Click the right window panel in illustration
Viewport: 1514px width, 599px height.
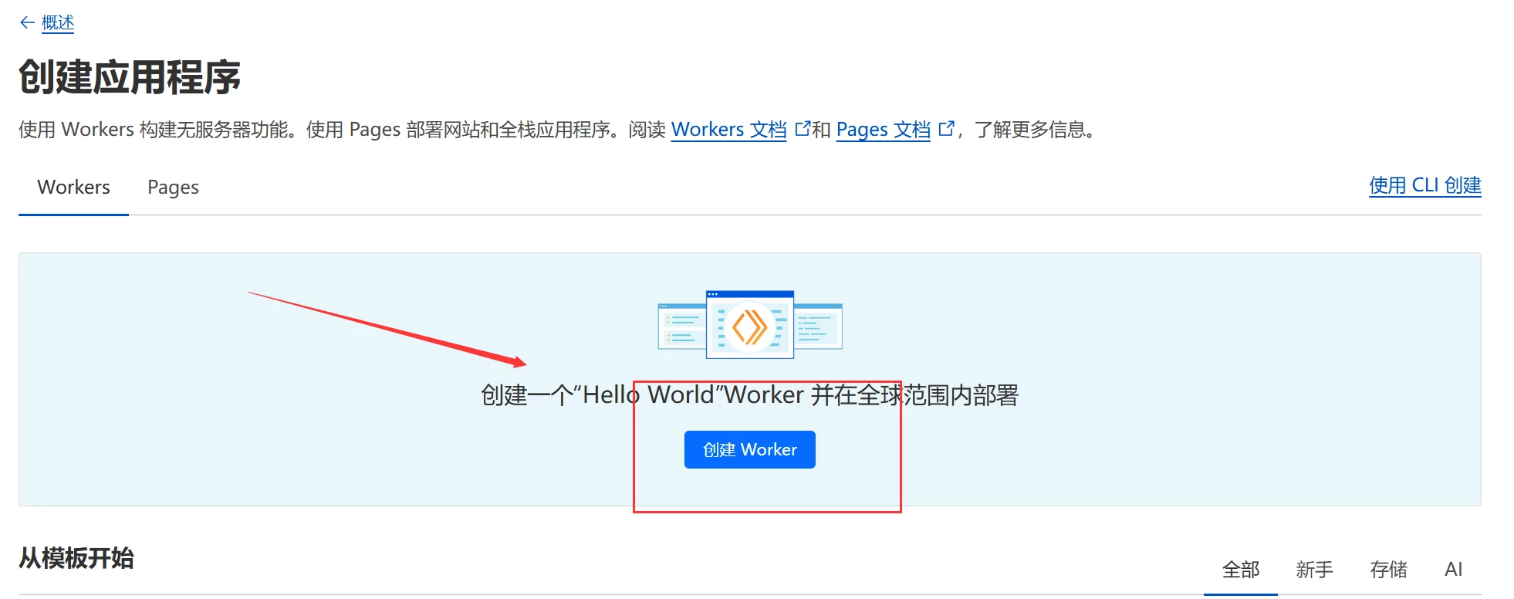click(x=819, y=327)
